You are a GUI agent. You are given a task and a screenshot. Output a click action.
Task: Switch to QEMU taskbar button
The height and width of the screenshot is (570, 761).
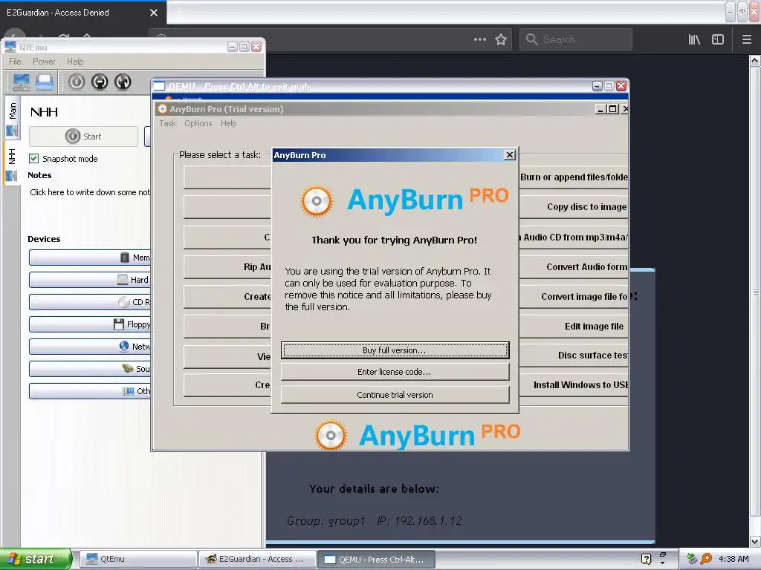click(x=376, y=559)
